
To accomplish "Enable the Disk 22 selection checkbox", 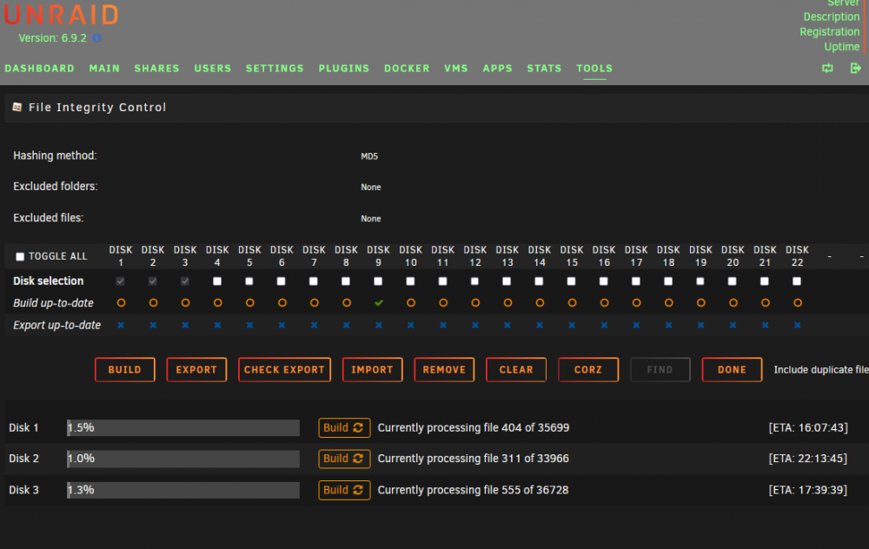I will 797,281.
